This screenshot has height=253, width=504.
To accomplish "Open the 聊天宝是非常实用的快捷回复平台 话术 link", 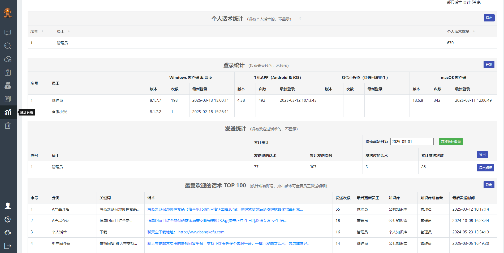I will (229, 243).
